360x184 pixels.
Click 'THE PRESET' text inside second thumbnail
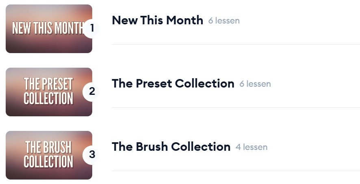[x=48, y=84]
